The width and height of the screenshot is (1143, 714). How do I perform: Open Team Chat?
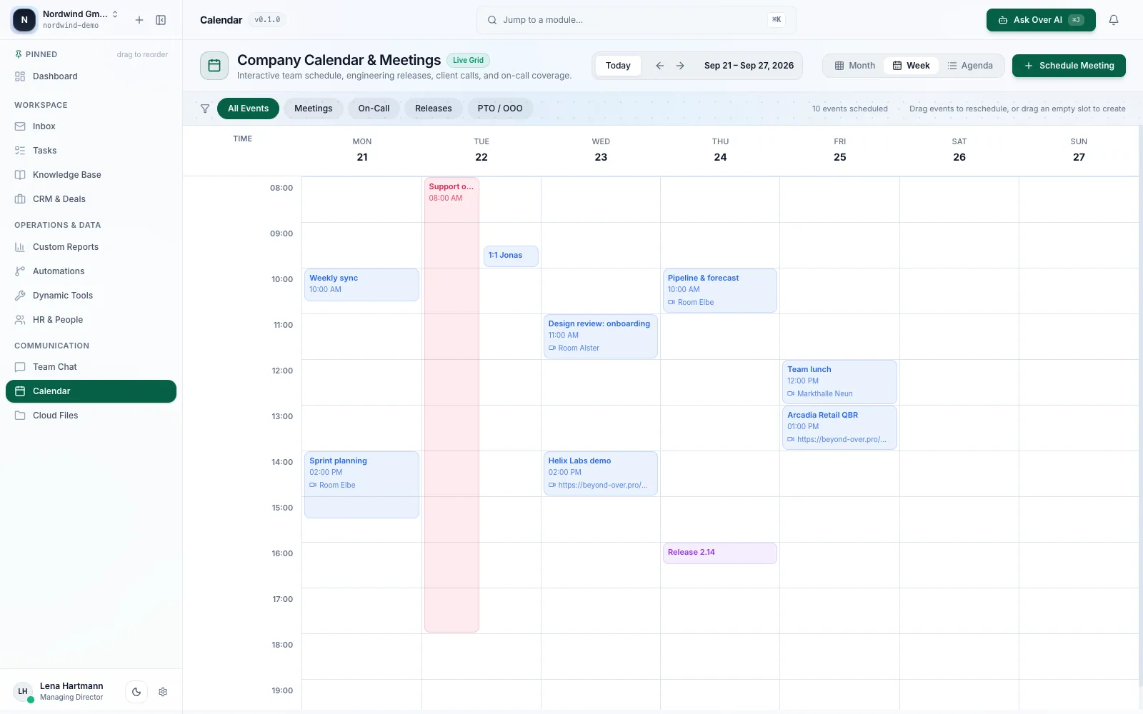[x=91, y=367]
